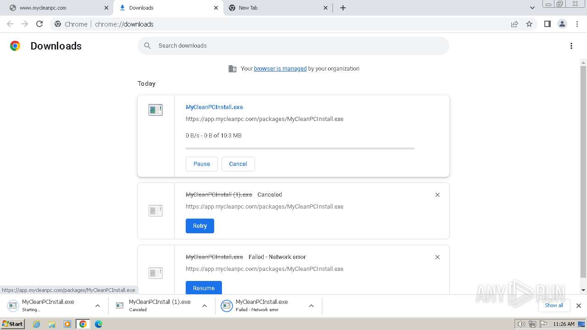
Task: Open Chrome's three-dot main menu
Action: coord(577,24)
